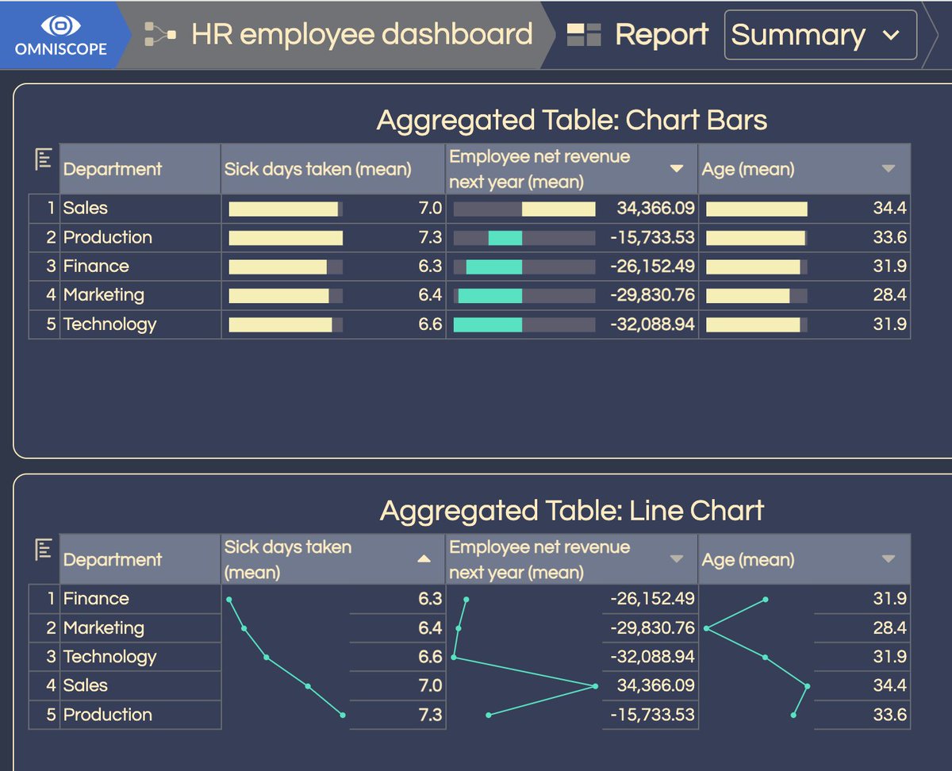Open the Summary tab dropdown
The height and width of the screenshot is (771, 952).
pos(820,35)
